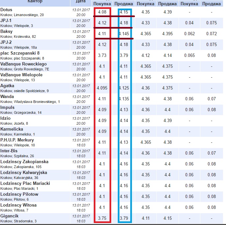Click the Дата column header
The image size is (226, 225).
(x=81, y=1)
